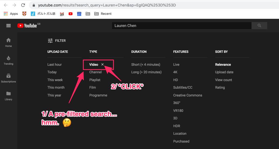Sort results by Upload date
Viewport: 279px width, 149px height.
(224, 72)
